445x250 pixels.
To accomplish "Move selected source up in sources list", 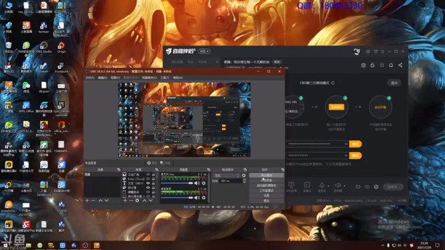I will [145, 201].
